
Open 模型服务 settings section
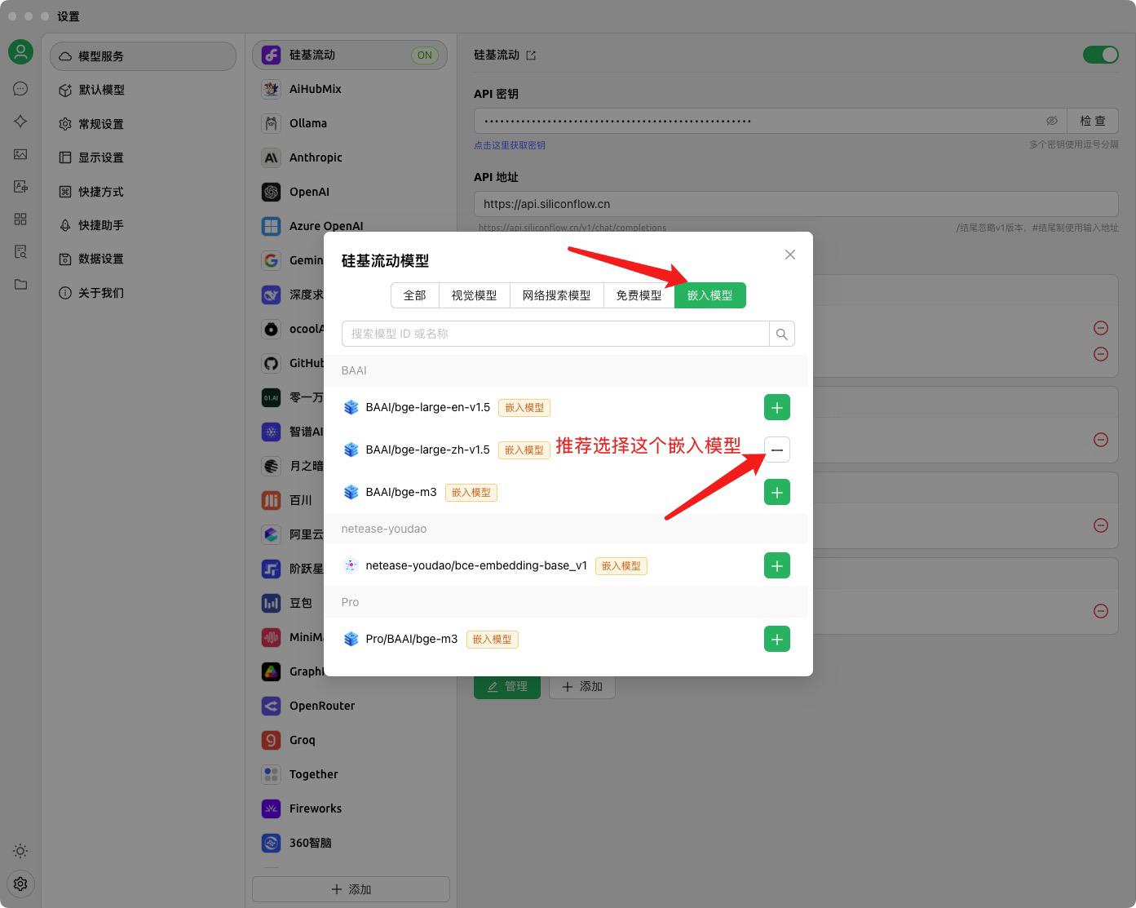pos(143,56)
